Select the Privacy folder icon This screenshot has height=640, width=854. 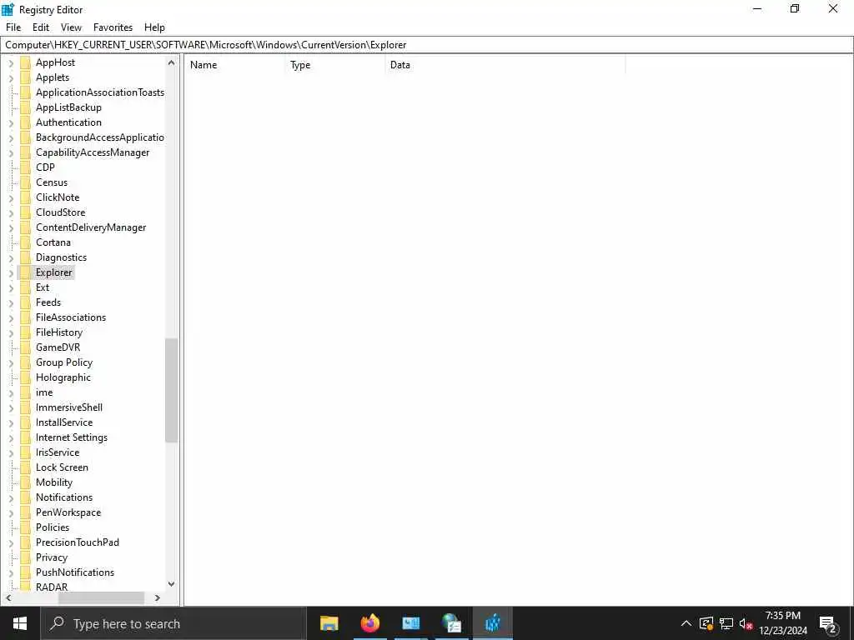pyautogui.click(x=25, y=557)
